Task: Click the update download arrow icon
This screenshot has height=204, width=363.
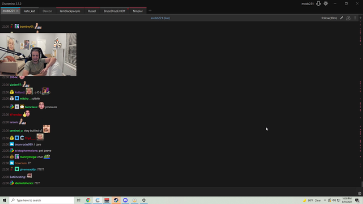Action: (x=318, y=3)
